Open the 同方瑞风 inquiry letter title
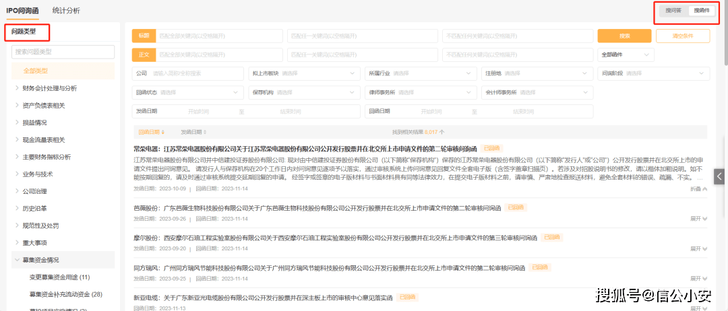 point(329,268)
